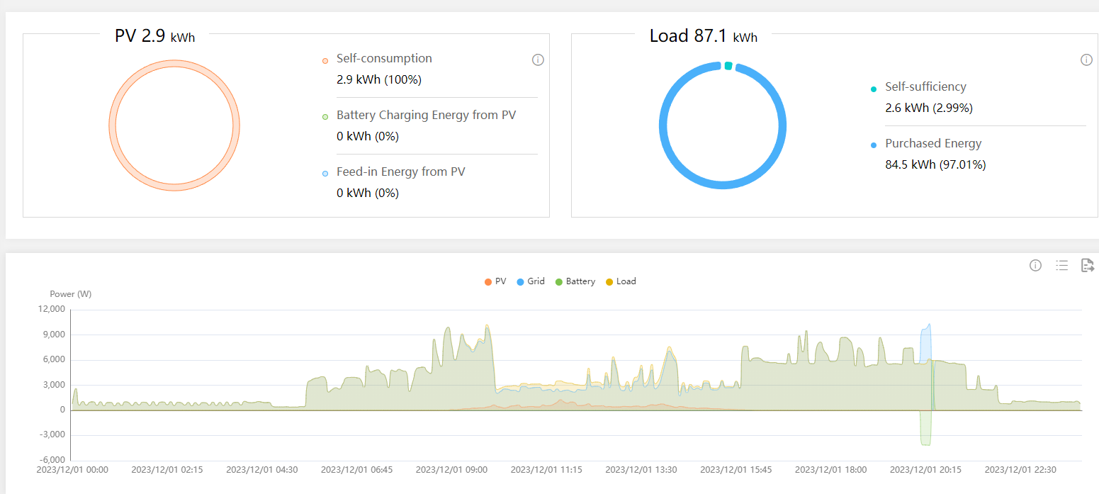Click the green Battery Charging Energy dot
The width and height of the screenshot is (1099, 494).
(325, 116)
